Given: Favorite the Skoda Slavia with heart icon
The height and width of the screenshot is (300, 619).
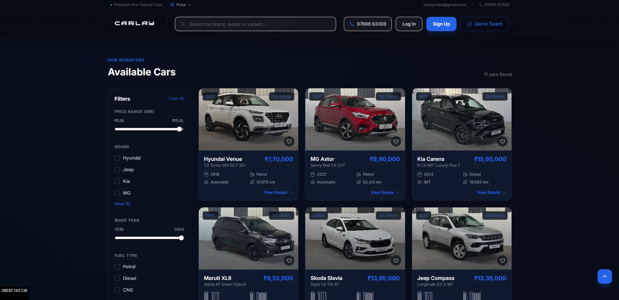Looking at the screenshot, I should pyautogui.click(x=396, y=261).
